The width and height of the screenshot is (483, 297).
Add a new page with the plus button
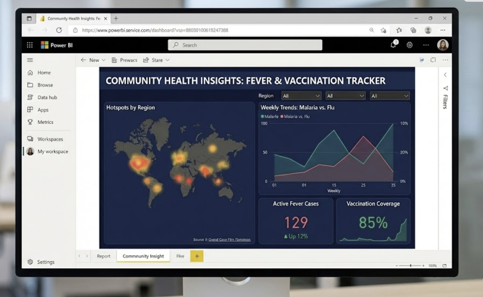pos(197,256)
